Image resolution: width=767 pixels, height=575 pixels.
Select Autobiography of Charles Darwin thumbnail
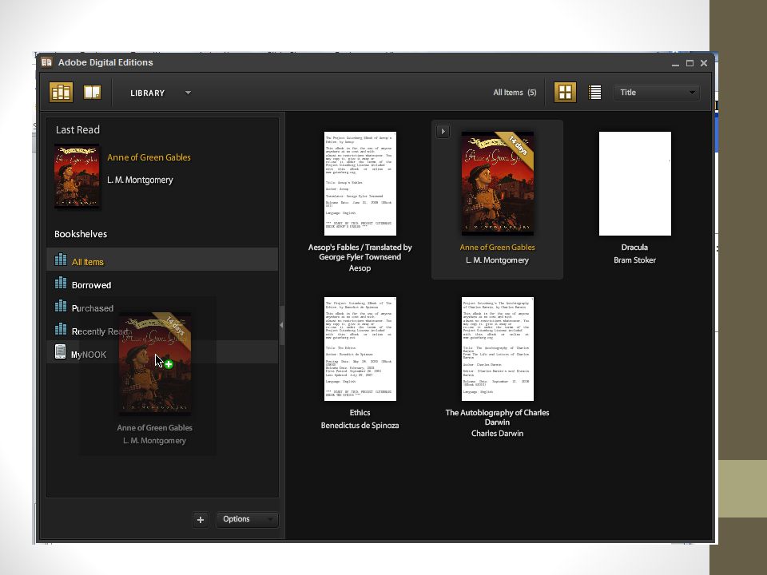click(x=498, y=349)
